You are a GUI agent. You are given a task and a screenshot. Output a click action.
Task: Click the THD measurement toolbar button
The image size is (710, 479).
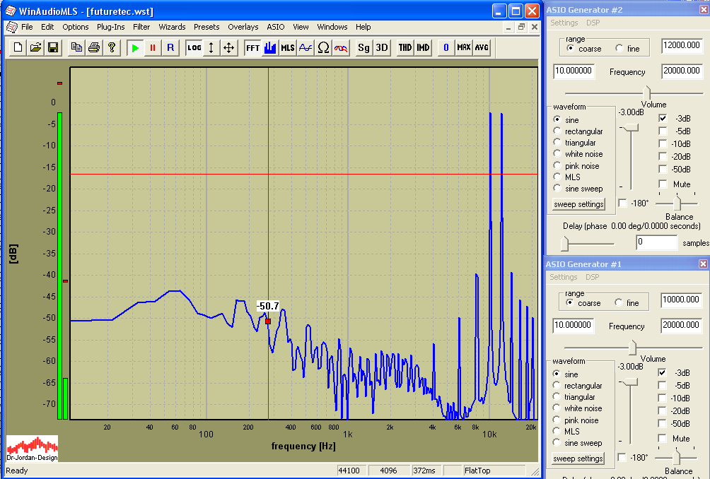[x=405, y=47]
